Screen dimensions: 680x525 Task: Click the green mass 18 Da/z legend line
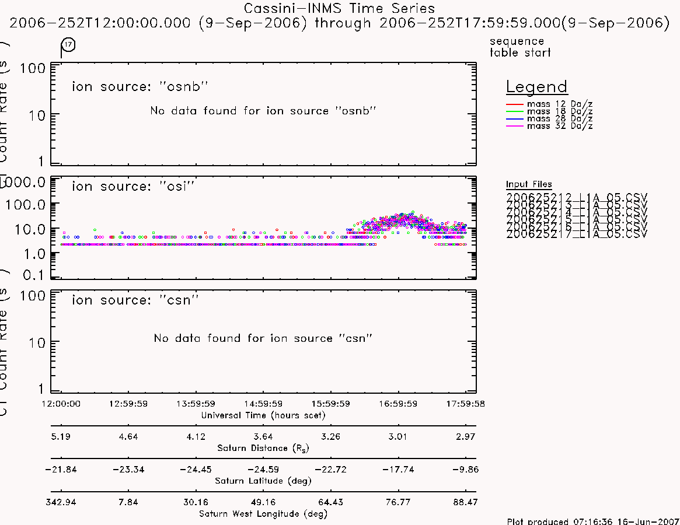pyautogui.click(x=515, y=112)
